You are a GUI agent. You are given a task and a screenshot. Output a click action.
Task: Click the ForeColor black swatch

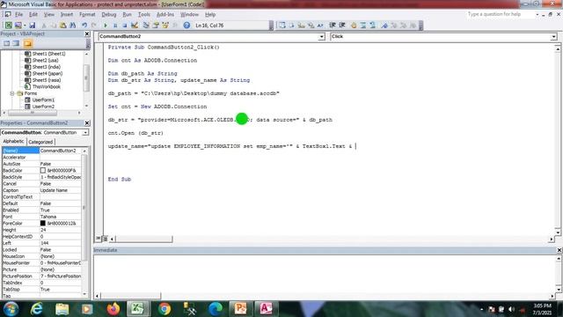(43, 223)
